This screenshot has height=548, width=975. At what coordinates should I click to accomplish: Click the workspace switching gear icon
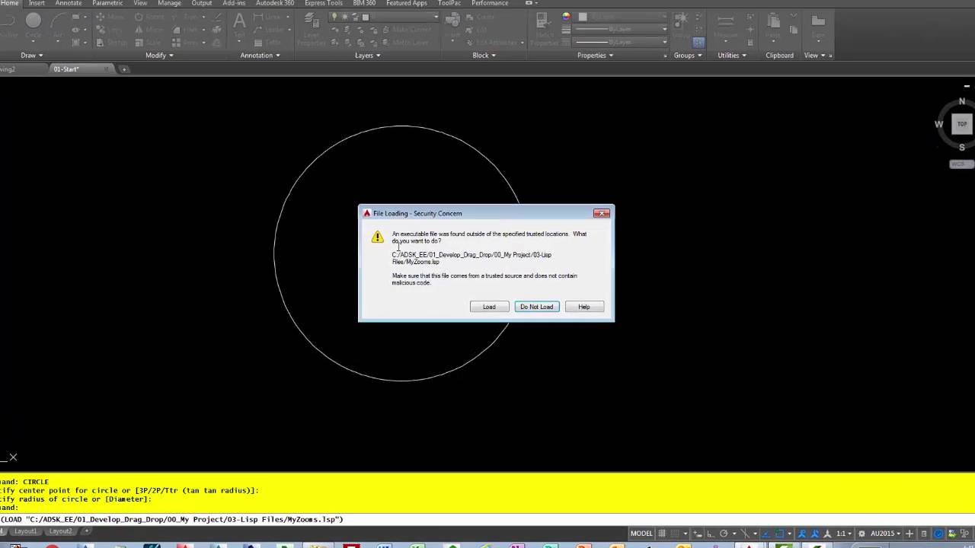[861, 534]
